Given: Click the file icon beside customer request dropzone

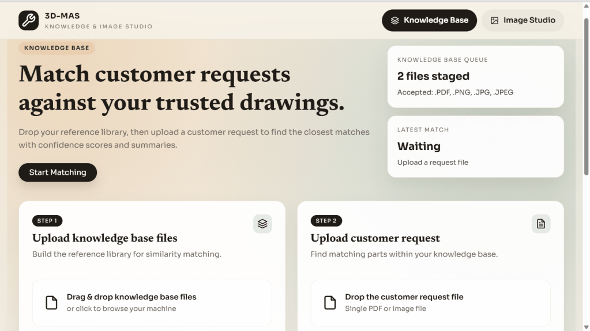Looking at the screenshot, I should [330, 303].
